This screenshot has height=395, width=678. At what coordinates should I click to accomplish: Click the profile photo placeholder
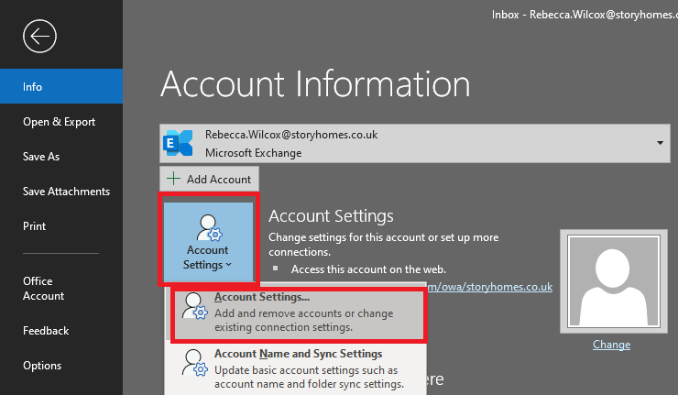[613, 281]
